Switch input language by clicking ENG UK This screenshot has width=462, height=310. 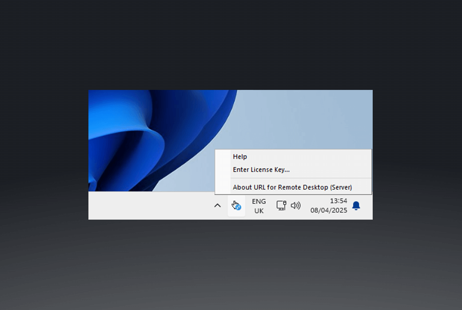(x=259, y=205)
